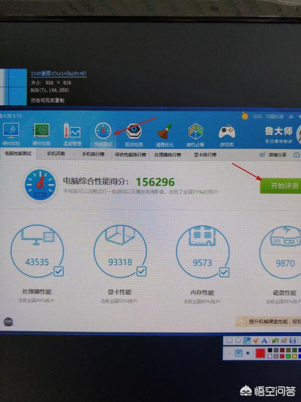Click the gold medal icon in title bar
301x402 pixels.
click(x=245, y=116)
